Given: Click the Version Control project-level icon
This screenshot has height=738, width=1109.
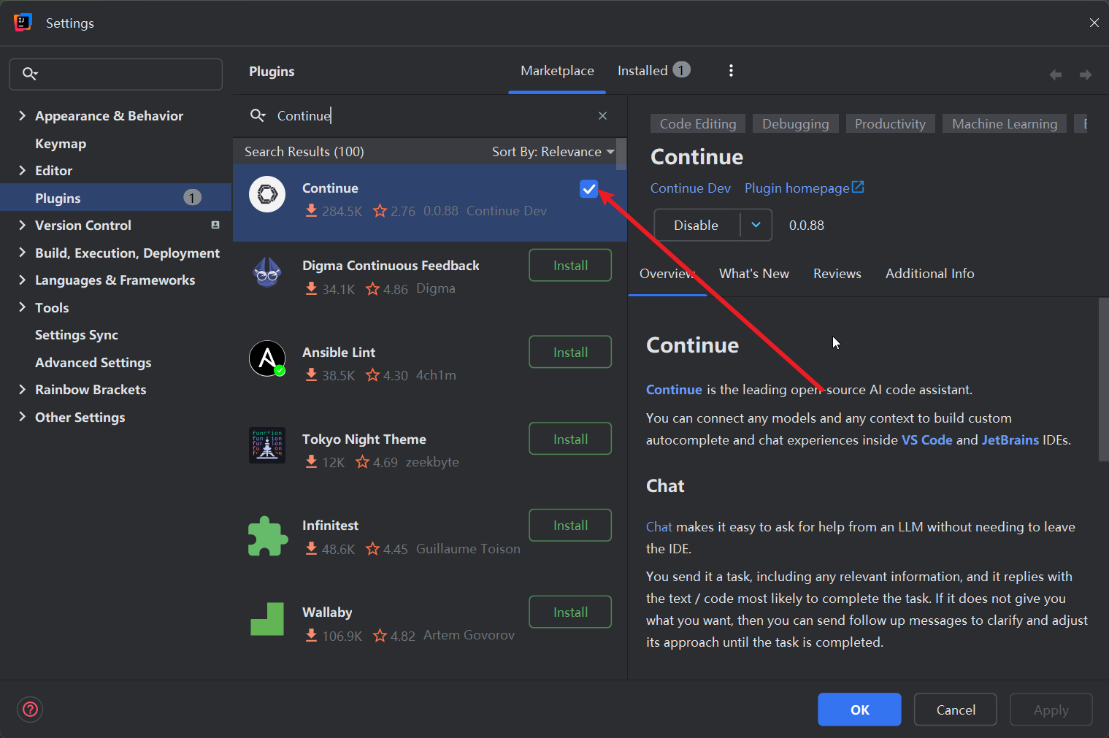Looking at the screenshot, I should click(215, 225).
